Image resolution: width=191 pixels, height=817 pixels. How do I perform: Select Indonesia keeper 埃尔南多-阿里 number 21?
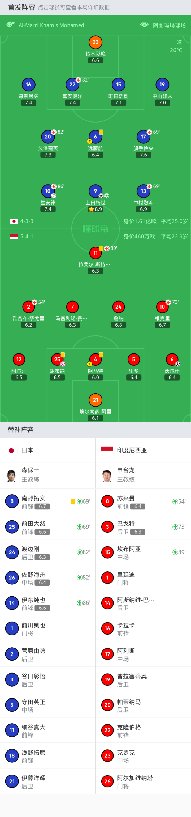point(95,400)
